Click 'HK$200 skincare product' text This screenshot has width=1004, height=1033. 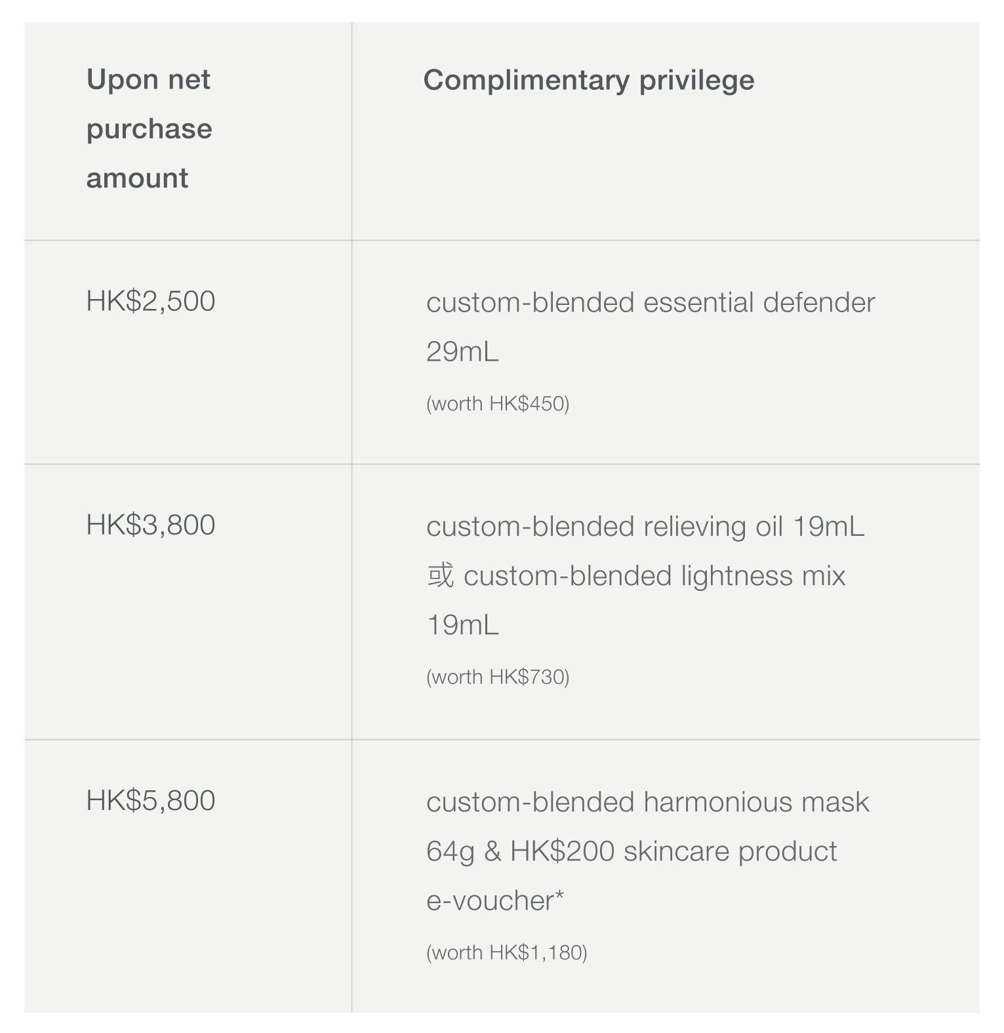coord(673,851)
